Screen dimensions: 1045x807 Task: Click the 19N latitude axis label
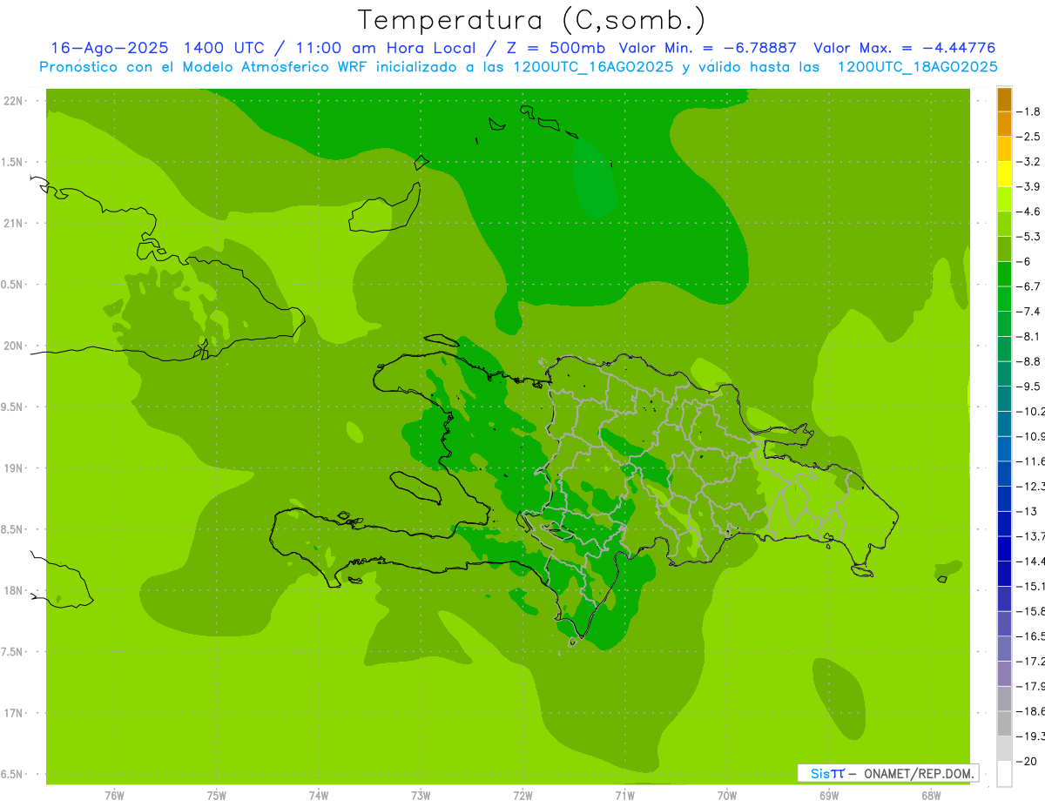coord(15,467)
